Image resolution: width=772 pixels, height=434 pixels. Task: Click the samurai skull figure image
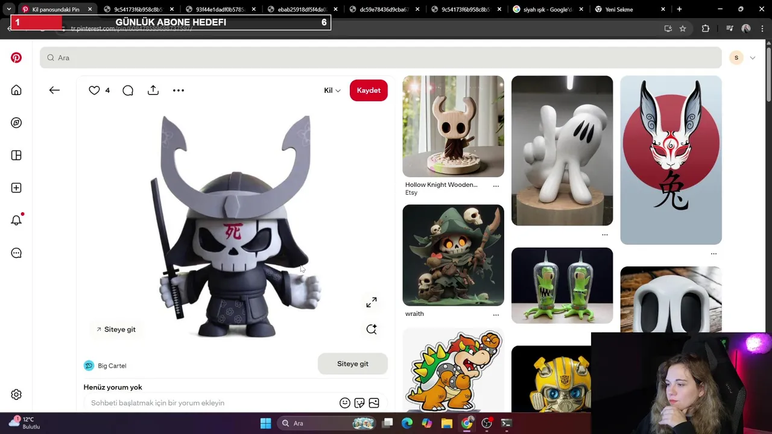(x=236, y=226)
